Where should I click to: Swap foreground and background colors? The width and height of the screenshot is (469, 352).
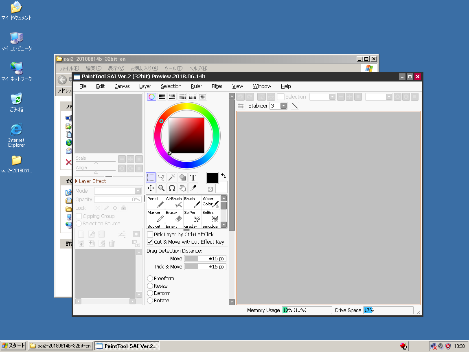(x=224, y=176)
